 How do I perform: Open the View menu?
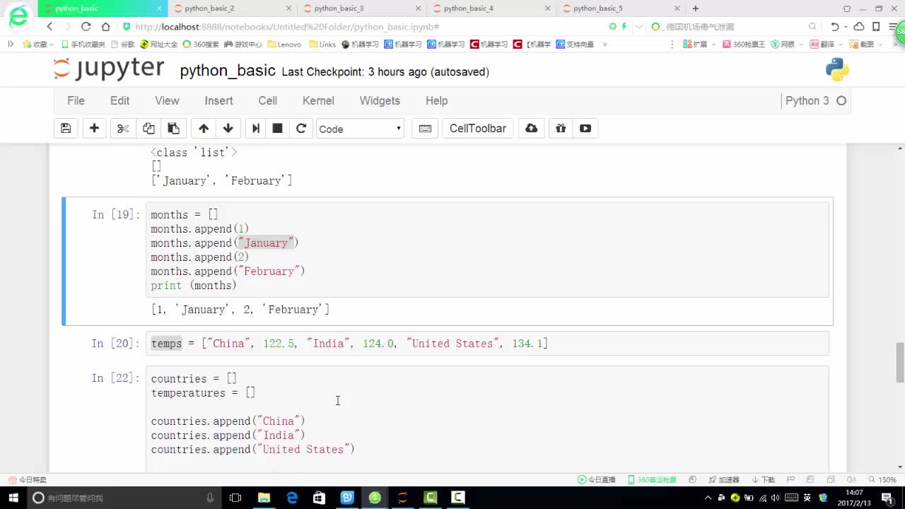[x=167, y=100]
